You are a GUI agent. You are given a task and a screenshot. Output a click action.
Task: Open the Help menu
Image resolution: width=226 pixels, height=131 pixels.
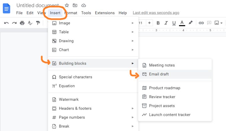pyautogui.click(x=123, y=13)
